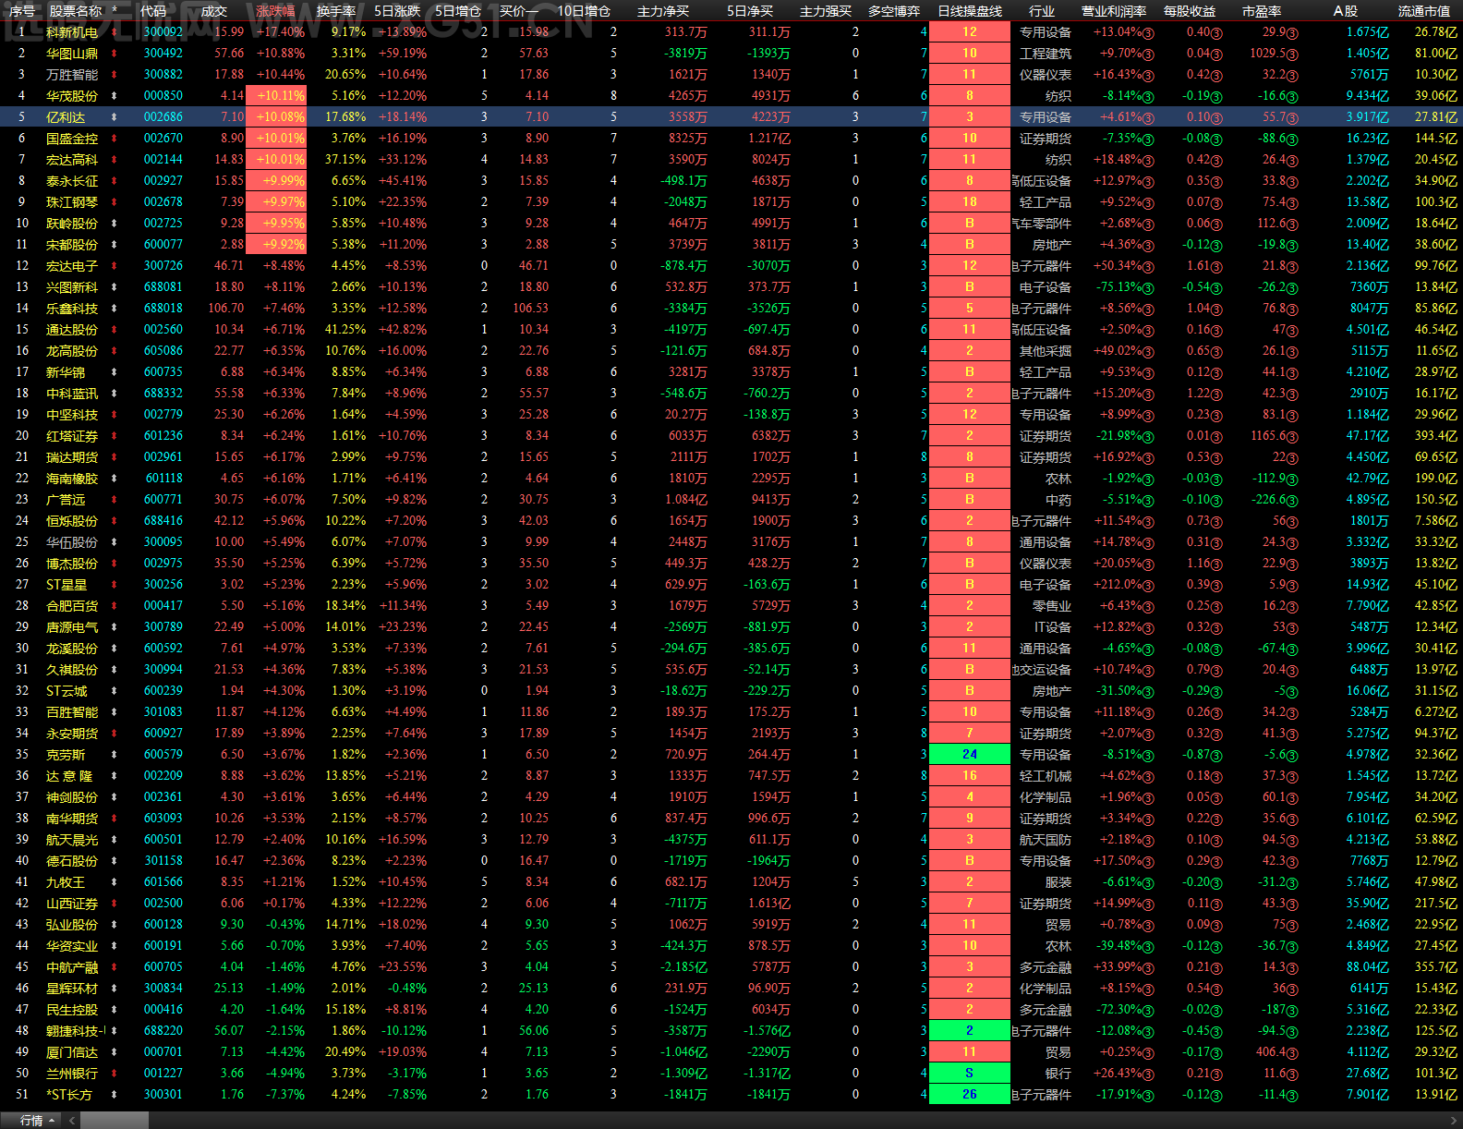The height and width of the screenshot is (1129, 1463).
Task: Click the marker icon beside 兰州银行
Action: pyautogui.click(x=114, y=1074)
